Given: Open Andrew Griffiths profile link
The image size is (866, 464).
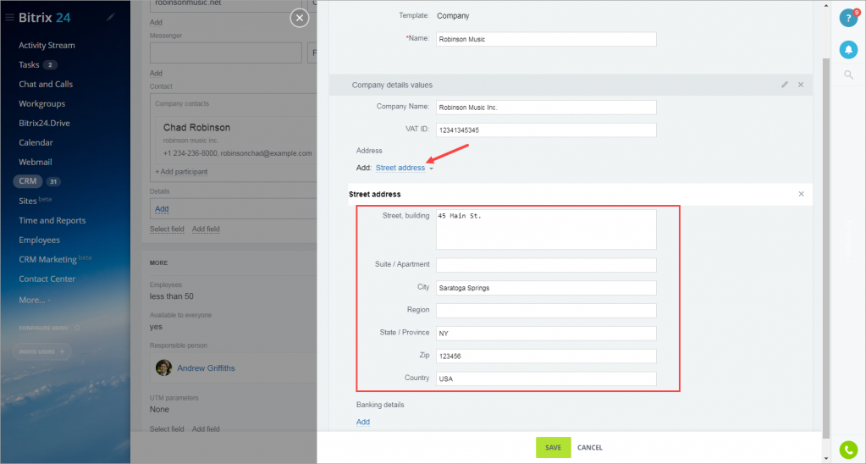Looking at the screenshot, I should coord(206,367).
